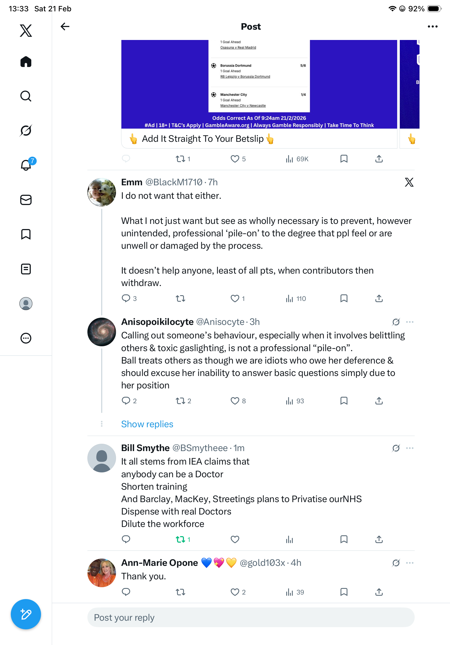Image resolution: width=450 pixels, height=645 pixels.
Task: Open Profile tab in sidebar
Action: click(x=26, y=303)
